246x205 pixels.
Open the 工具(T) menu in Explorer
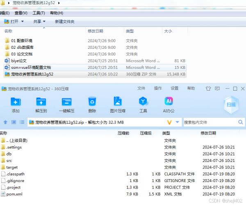(x=39, y=13)
